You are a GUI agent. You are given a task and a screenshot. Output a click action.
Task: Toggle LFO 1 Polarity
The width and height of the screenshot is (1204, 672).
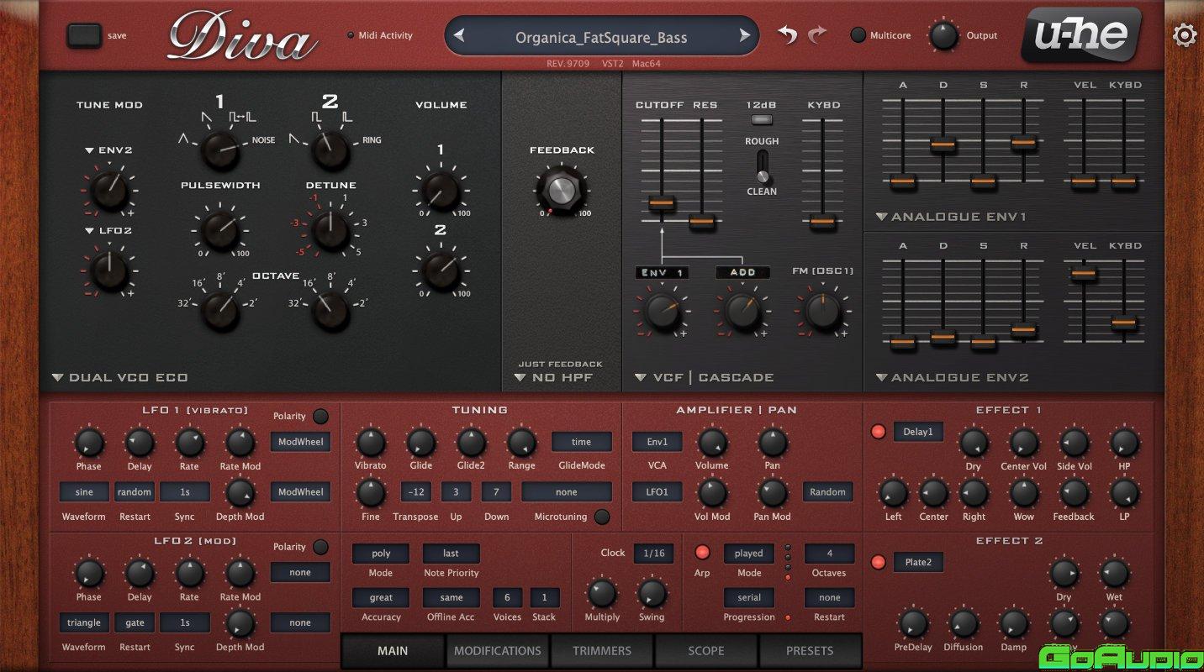(x=320, y=417)
